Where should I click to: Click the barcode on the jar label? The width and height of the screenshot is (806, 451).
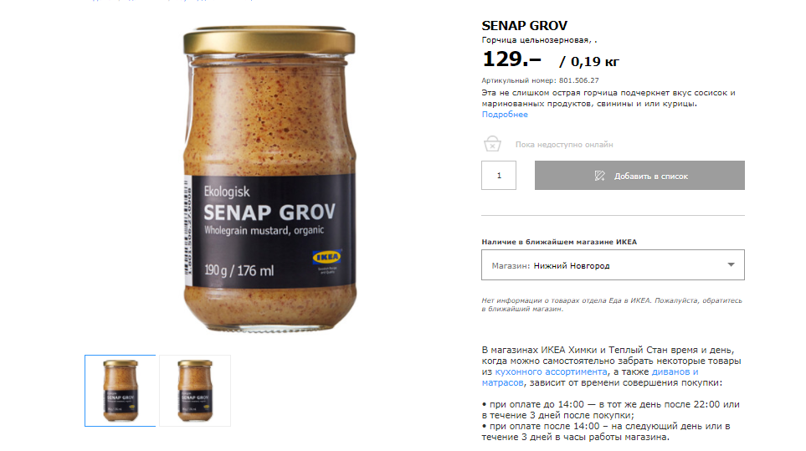(x=188, y=230)
